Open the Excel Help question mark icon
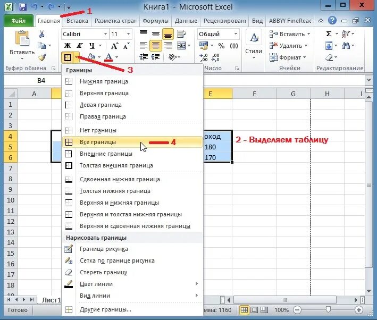The width and height of the screenshot is (377, 320). point(332,20)
